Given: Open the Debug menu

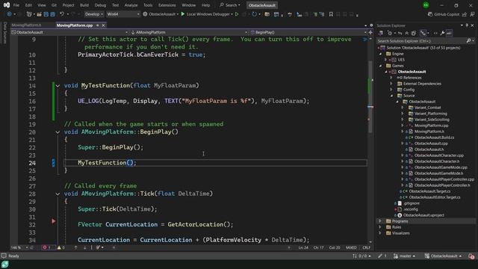Looking at the screenshot, I should click(x=100, y=5).
